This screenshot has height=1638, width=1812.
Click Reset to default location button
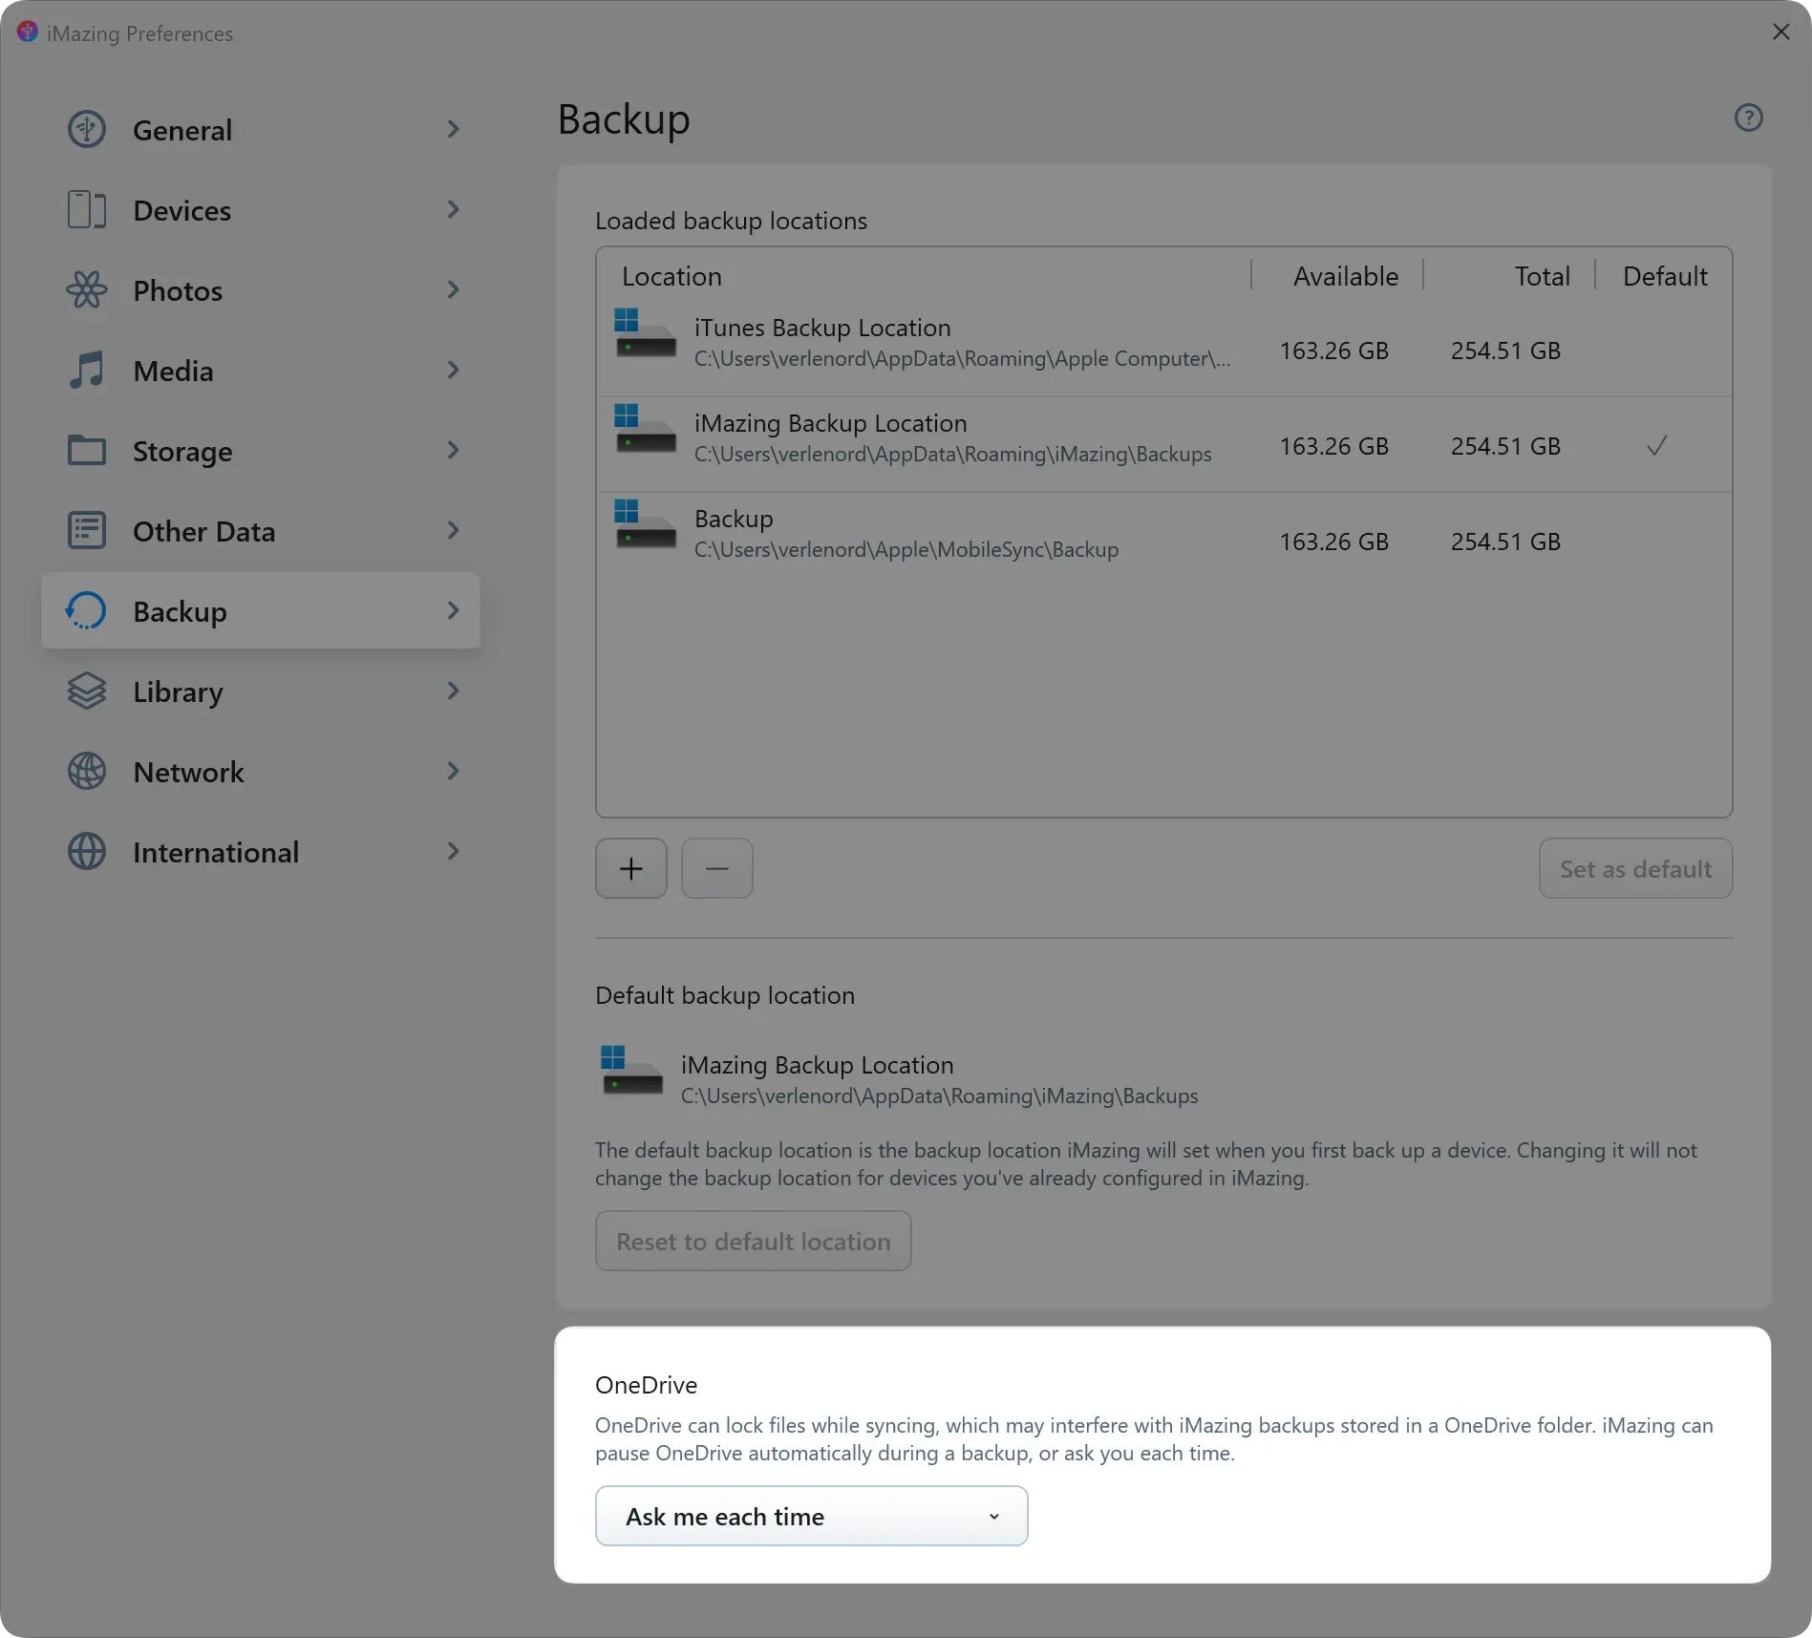(x=753, y=1241)
